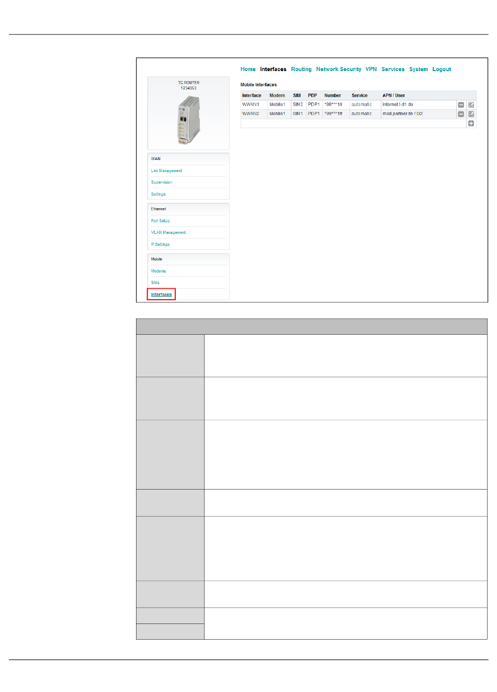This screenshot has height=692, width=497.
Task: Click mail.partner.de / D2 cell
Action: 419,114
